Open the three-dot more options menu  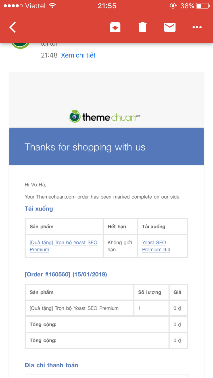click(x=197, y=27)
